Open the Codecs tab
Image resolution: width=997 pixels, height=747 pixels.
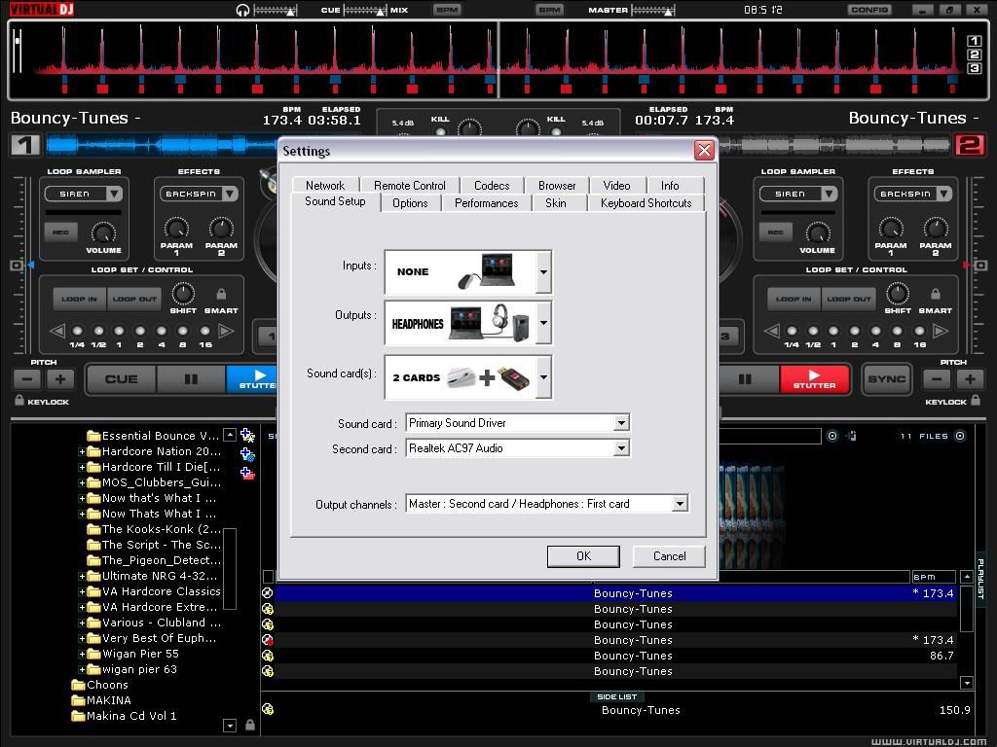coord(492,186)
